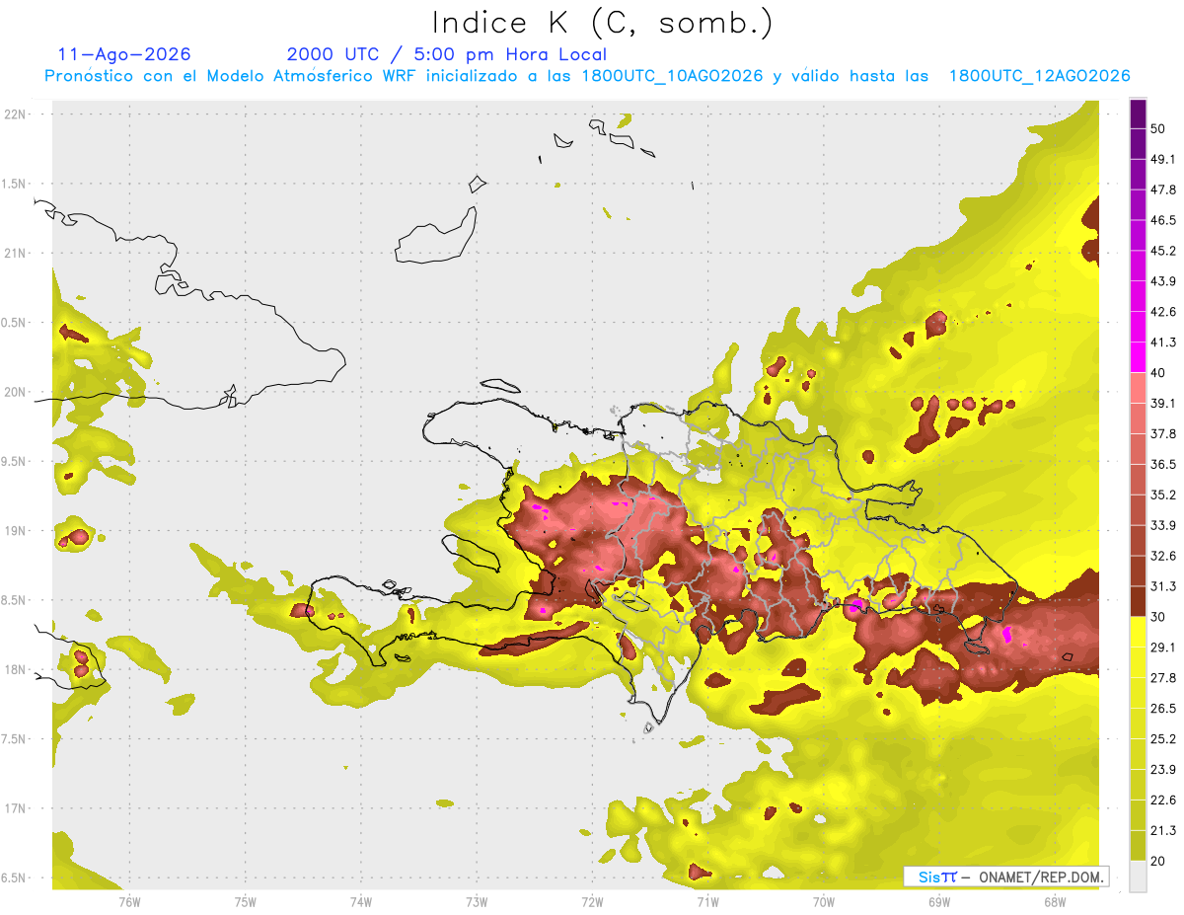The width and height of the screenshot is (1184, 915).
Task: Click the bright yellow swatch between 29.1 and 30
Action: 1138,633
